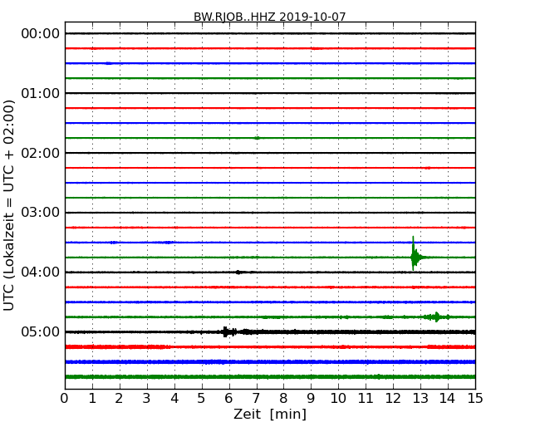Click the x-axis tick label 5
Screen dimensions: 540x432
[201, 398]
